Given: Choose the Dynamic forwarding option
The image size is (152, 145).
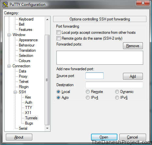Looking at the screenshot, I should (x=117, y=92).
